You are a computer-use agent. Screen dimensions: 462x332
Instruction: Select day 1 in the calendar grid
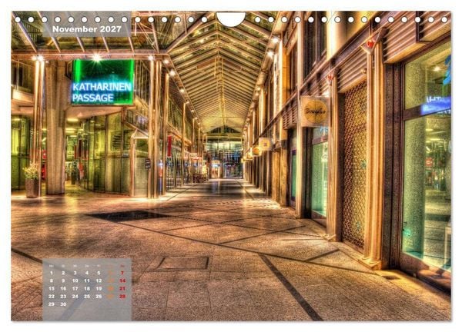[x=52, y=273]
